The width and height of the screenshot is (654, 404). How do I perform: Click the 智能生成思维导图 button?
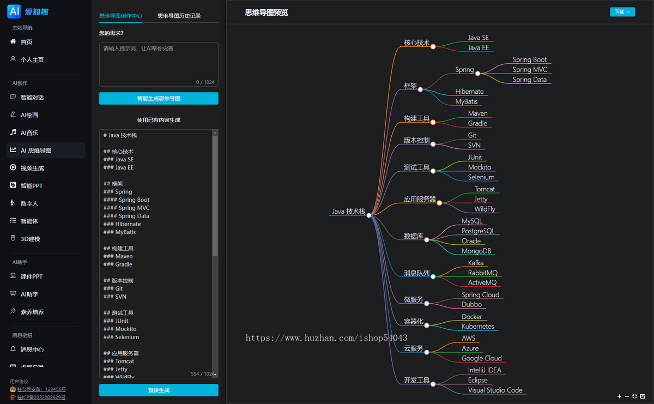(158, 98)
